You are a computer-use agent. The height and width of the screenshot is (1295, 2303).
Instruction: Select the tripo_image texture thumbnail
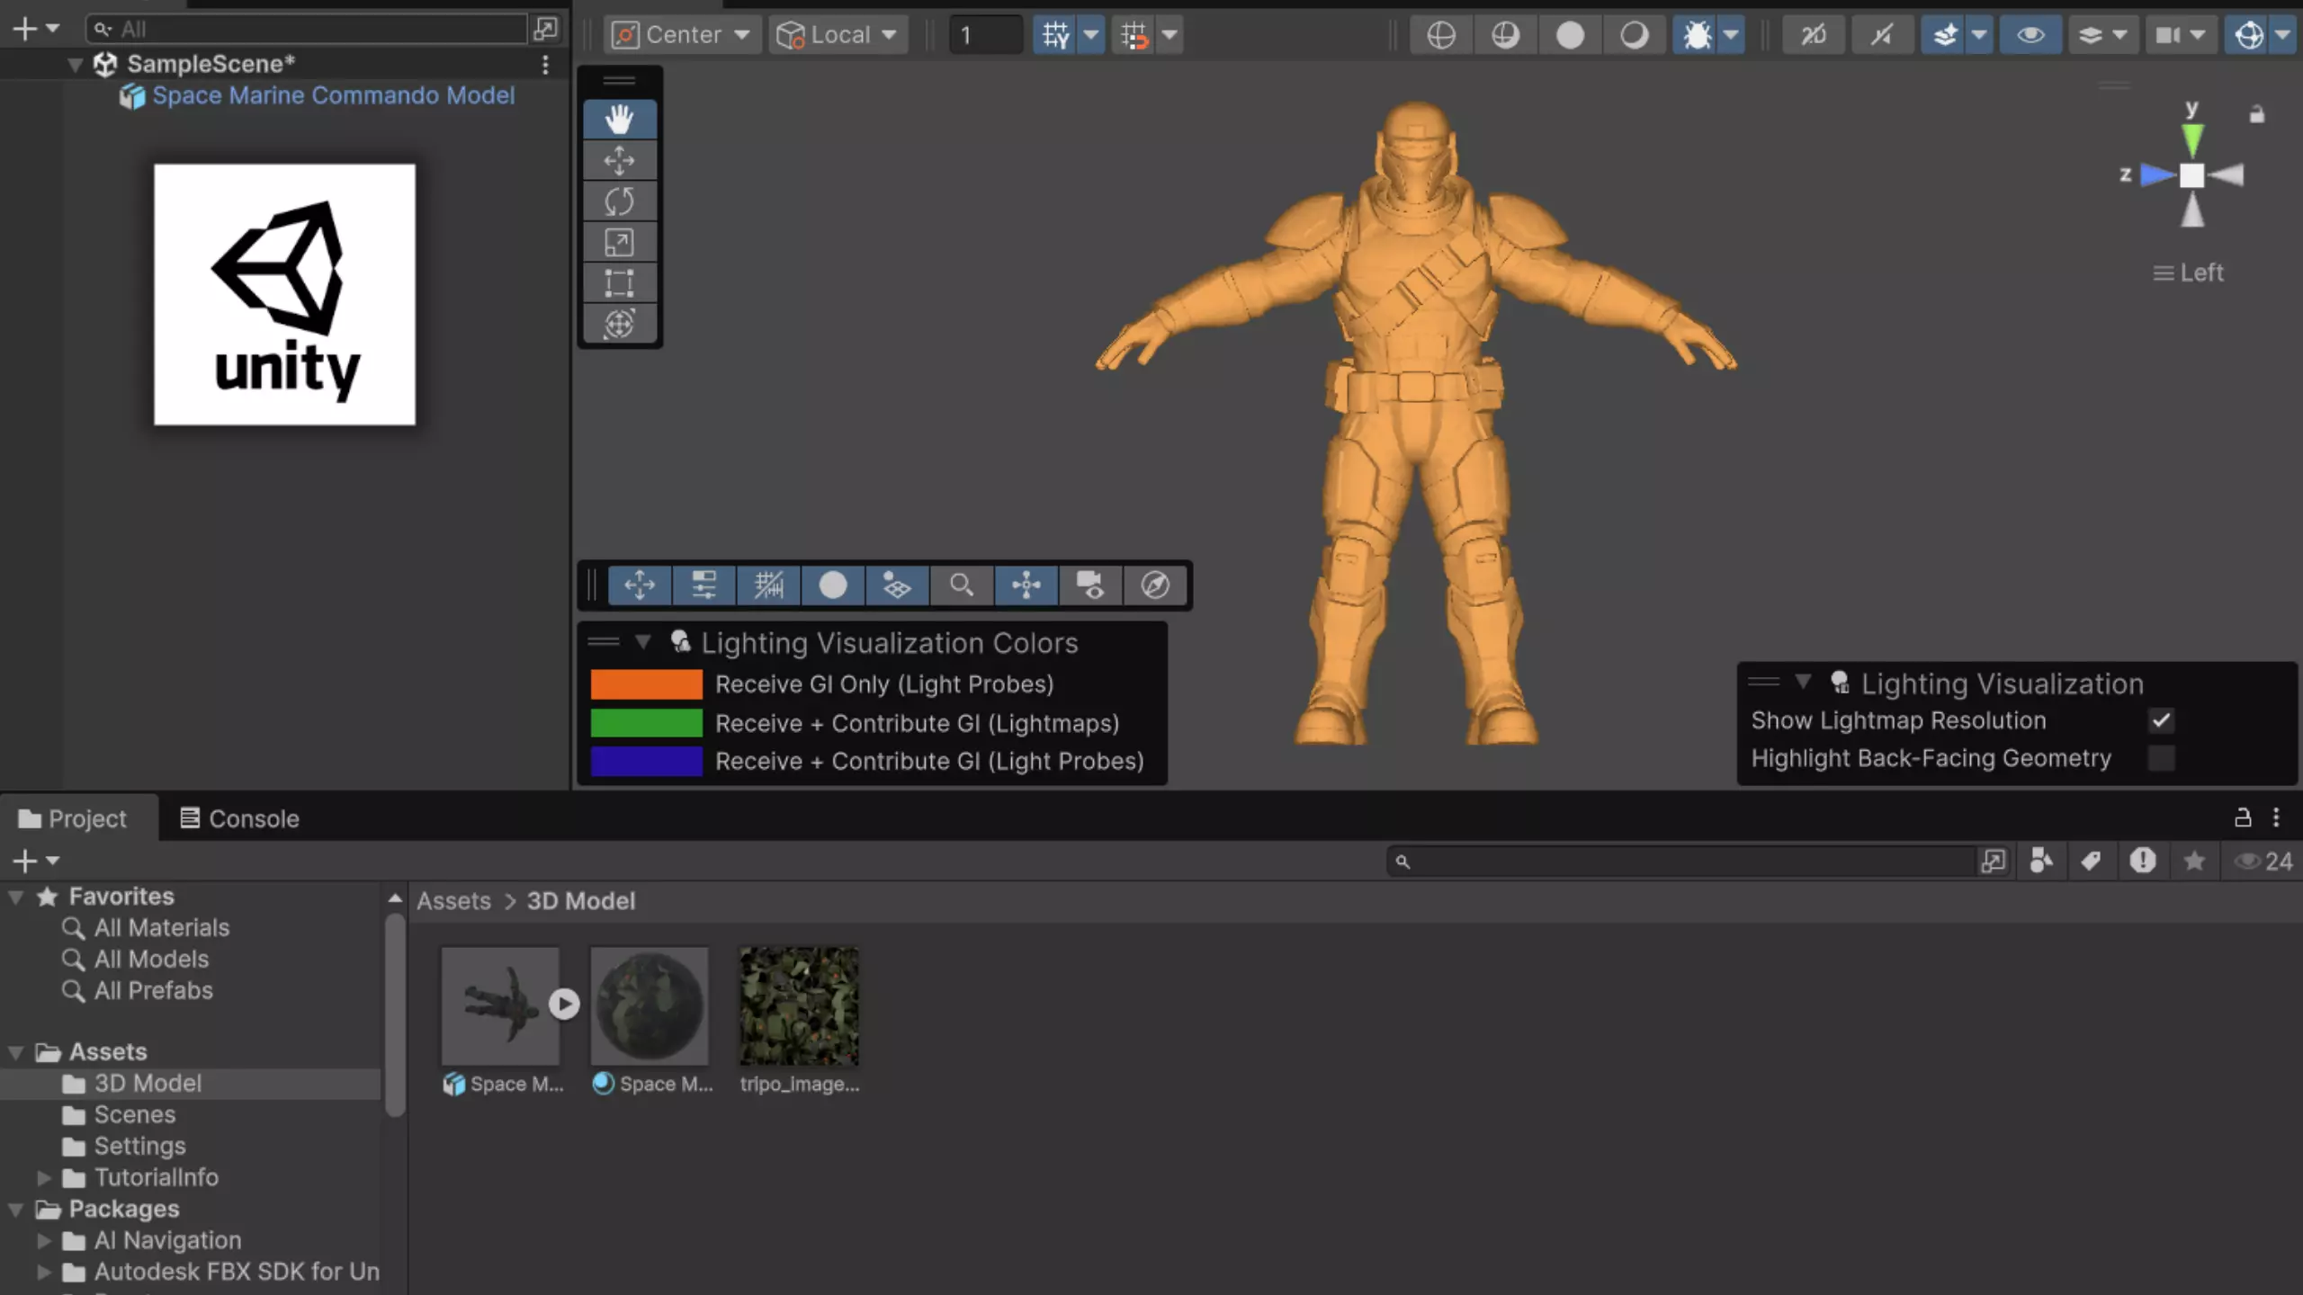pos(799,1005)
